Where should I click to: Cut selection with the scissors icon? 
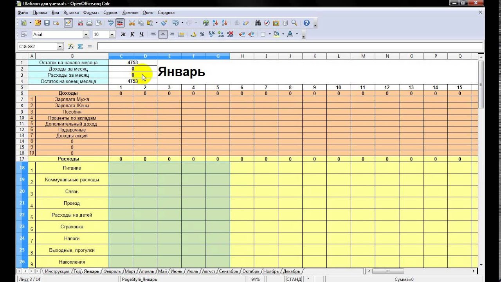point(132,23)
